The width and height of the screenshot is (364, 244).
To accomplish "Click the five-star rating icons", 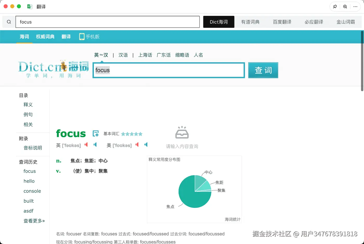I will [x=132, y=134].
